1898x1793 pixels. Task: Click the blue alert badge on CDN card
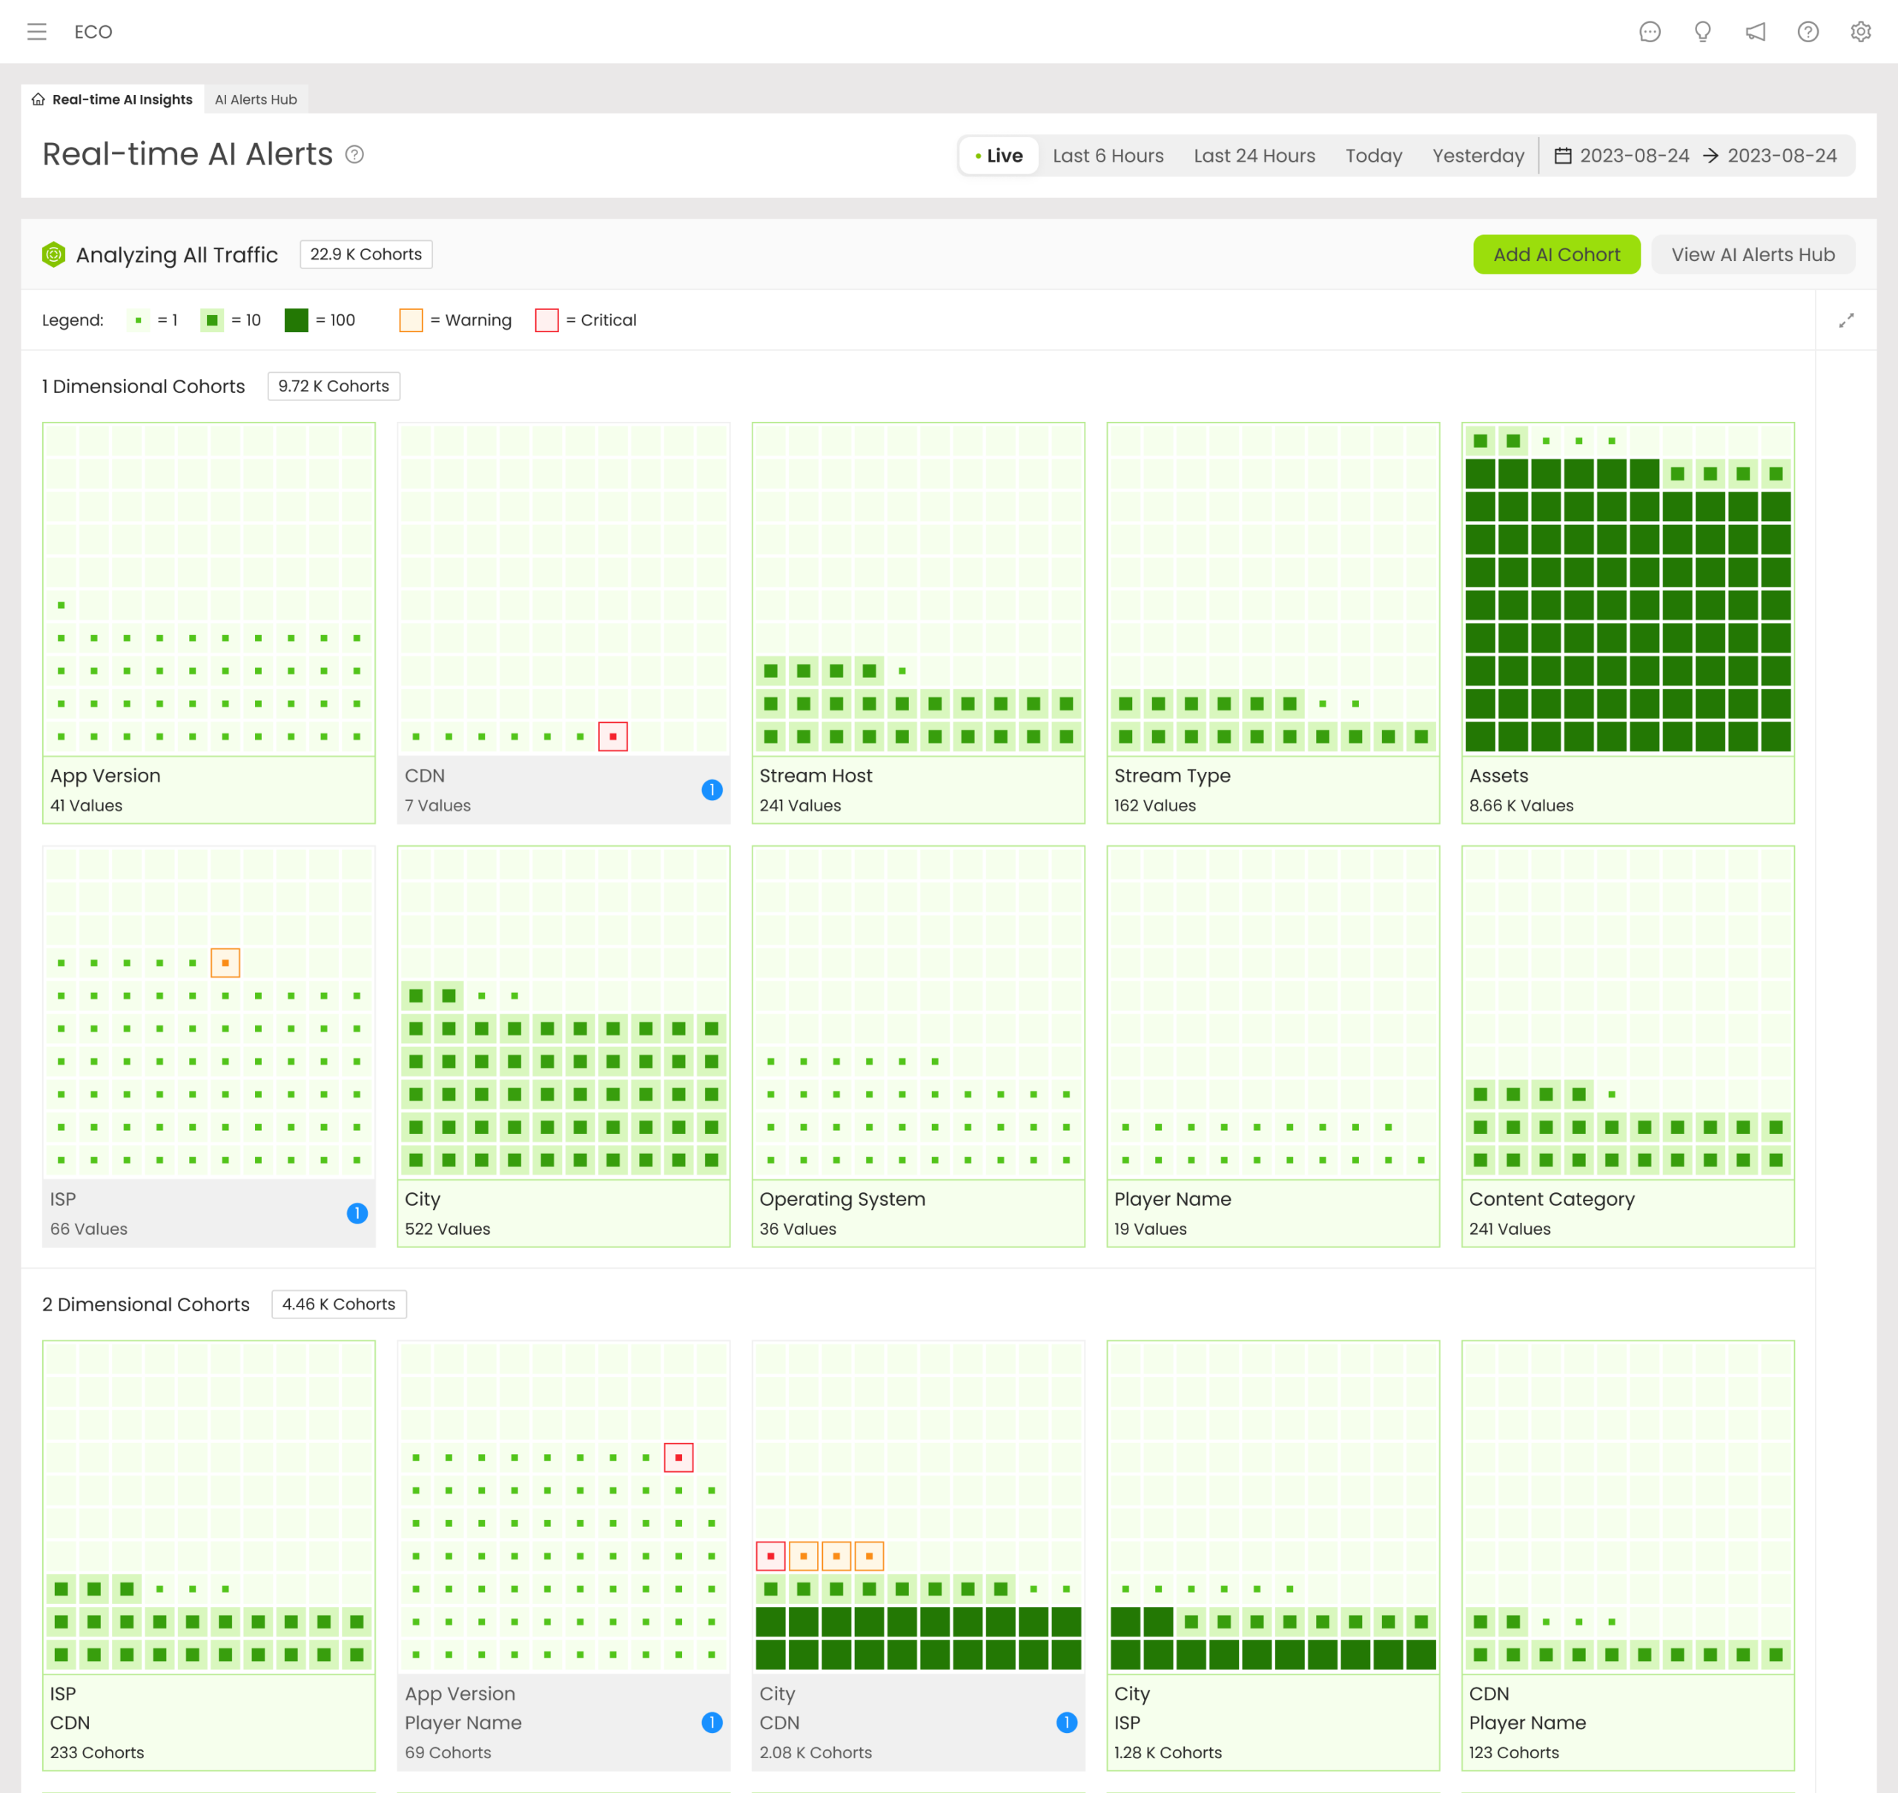tap(711, 790)
